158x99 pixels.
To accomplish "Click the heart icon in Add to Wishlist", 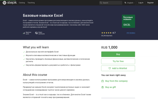I will [110, 68].
